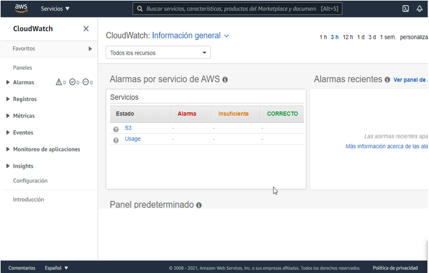Click the AWS logo home icon

[x=21, y=9]
